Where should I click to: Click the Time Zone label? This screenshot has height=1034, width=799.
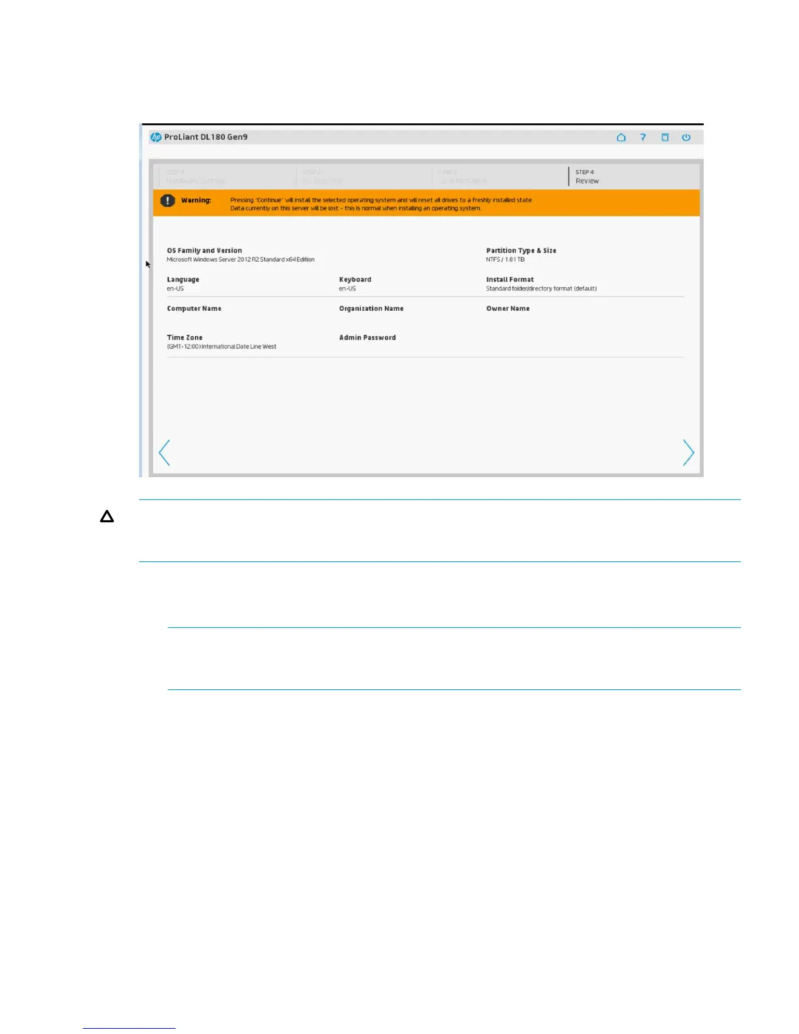pyautogui.click(x=185, y=337)
